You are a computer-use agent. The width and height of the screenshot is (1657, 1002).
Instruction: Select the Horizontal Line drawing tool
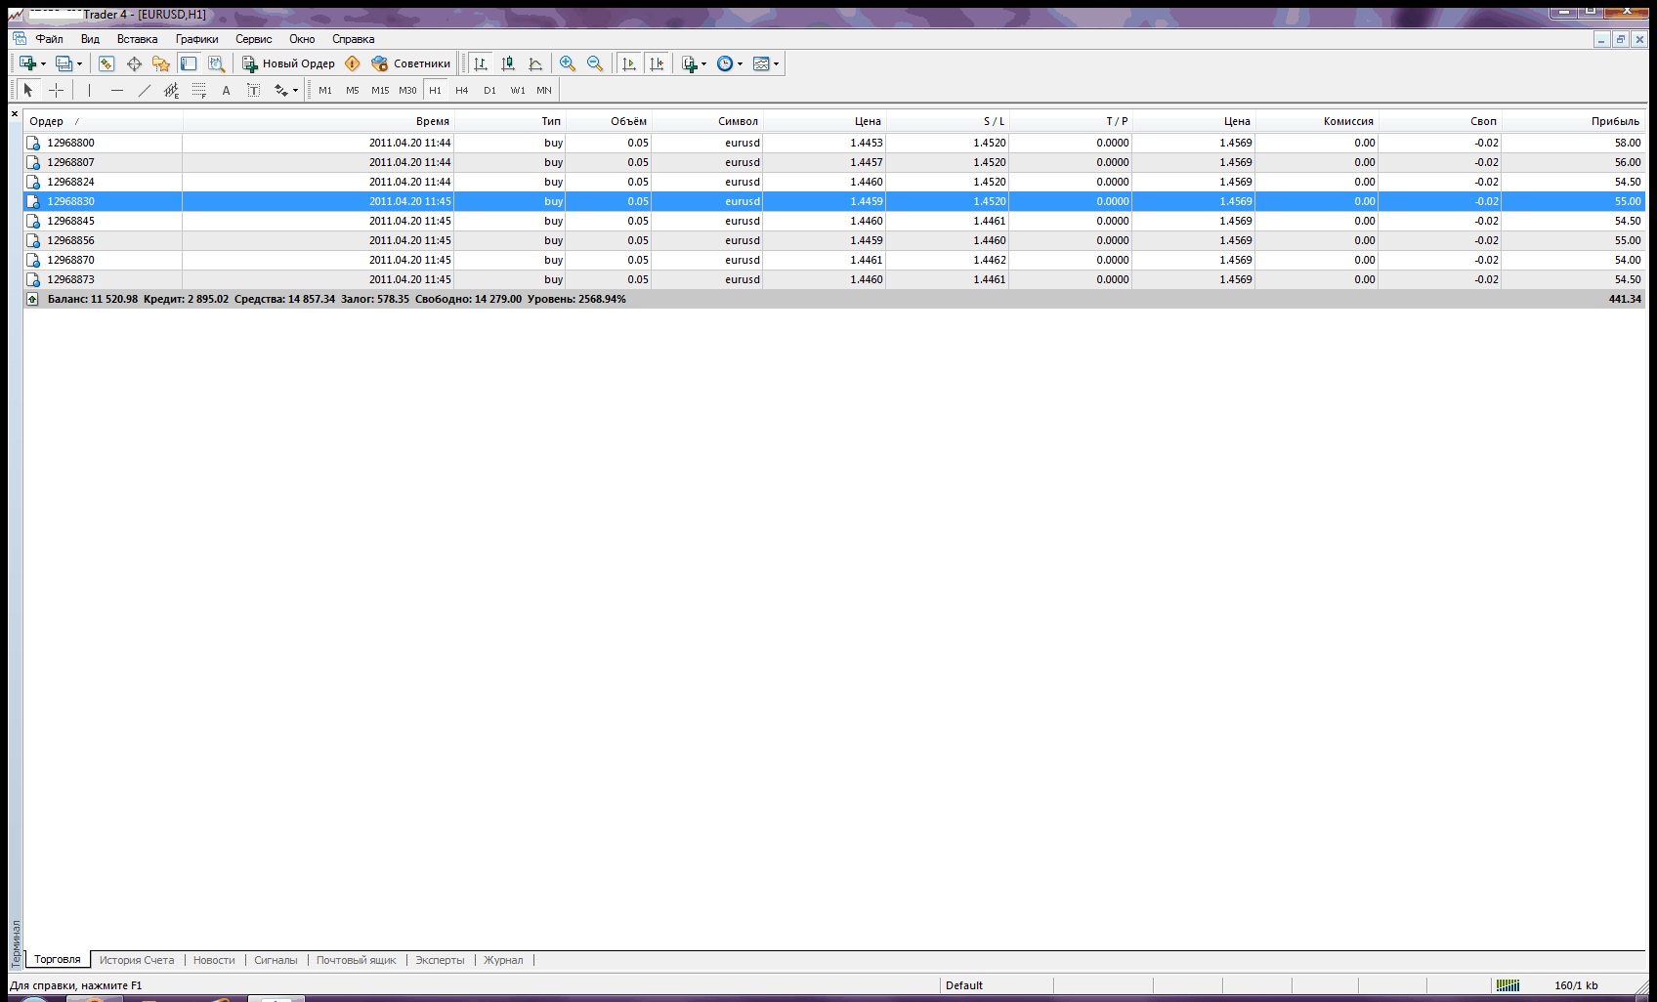coord(117,90)
